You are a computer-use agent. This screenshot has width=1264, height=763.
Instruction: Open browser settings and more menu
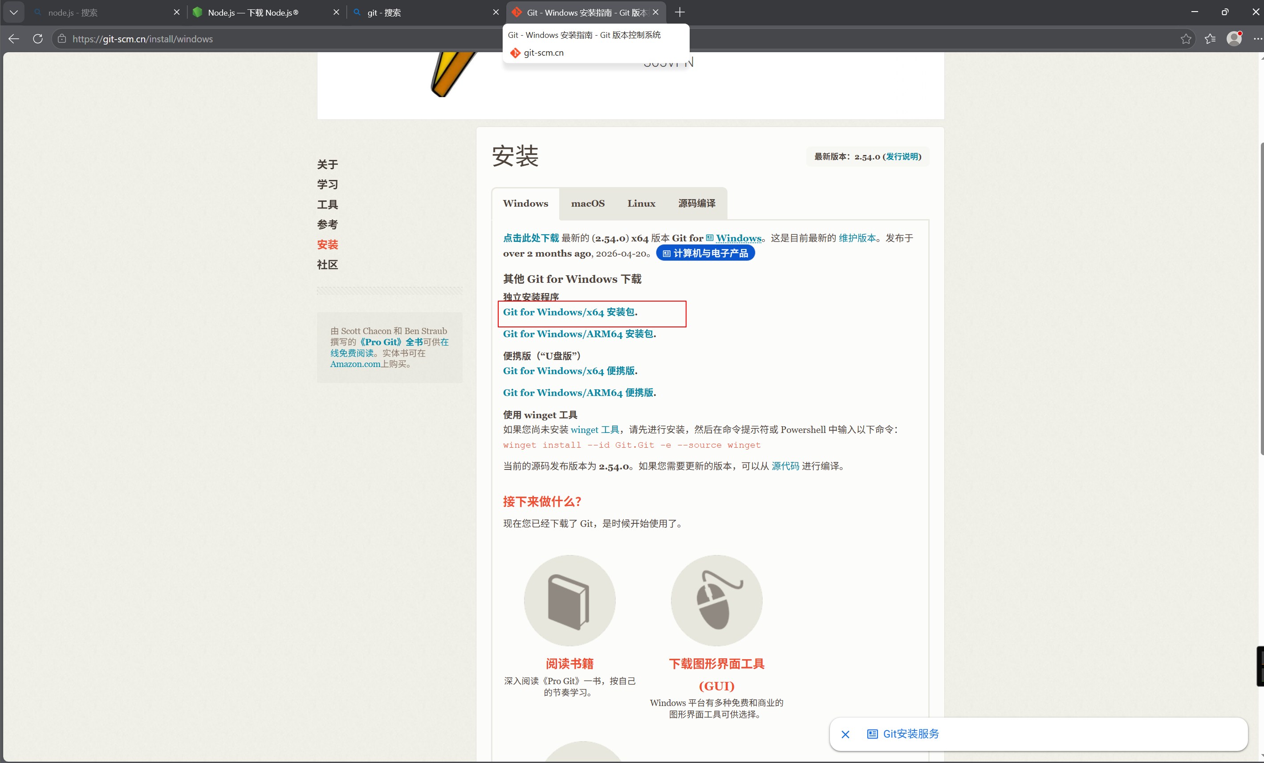click(1257, 39)
